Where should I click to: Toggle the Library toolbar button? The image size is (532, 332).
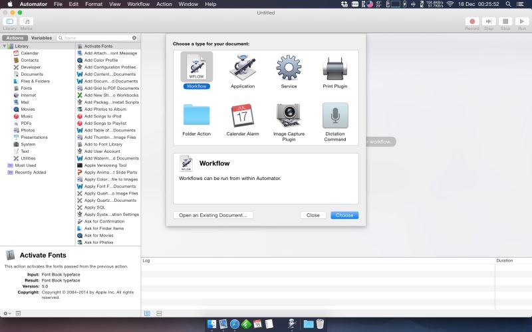point(10,23)
